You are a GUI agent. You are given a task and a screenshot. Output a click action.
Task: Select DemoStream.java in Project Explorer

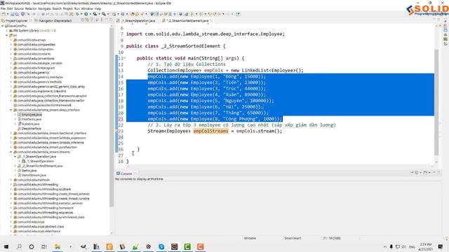(x=32, y=175)
